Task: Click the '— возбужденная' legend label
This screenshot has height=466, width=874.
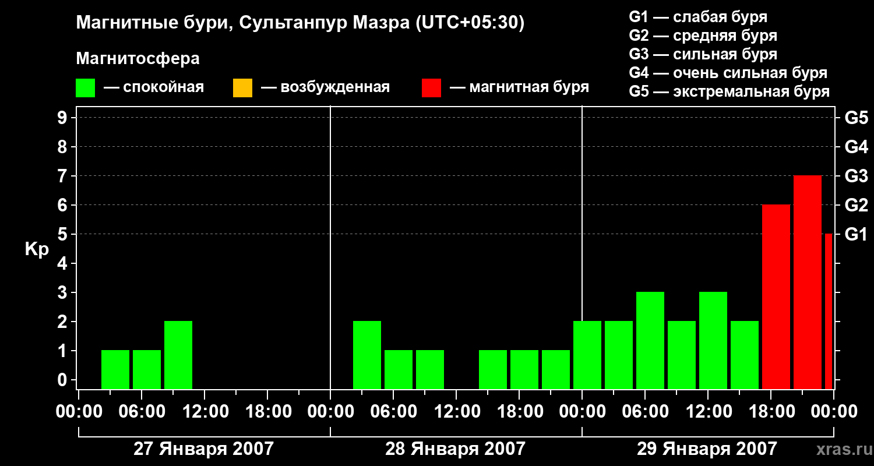Action: click(325, 88)
